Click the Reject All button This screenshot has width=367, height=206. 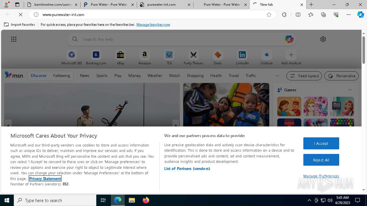[321, 160]
